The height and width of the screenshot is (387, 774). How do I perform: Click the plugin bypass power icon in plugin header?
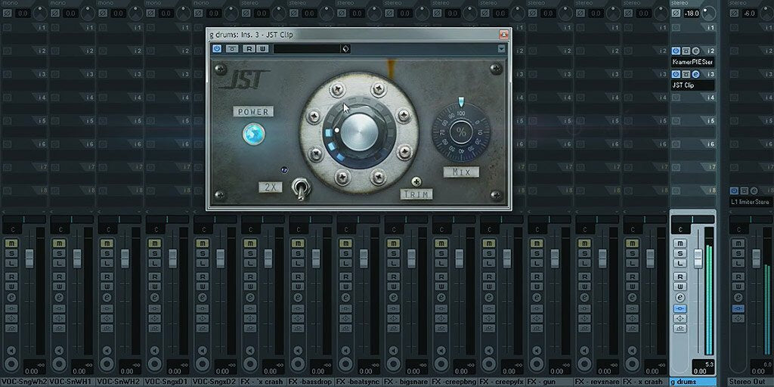click(x=217, y=49)
